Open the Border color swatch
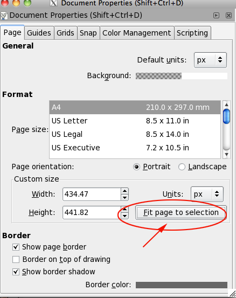This screenshot has height=298, width=236. (x=182, y=285)
